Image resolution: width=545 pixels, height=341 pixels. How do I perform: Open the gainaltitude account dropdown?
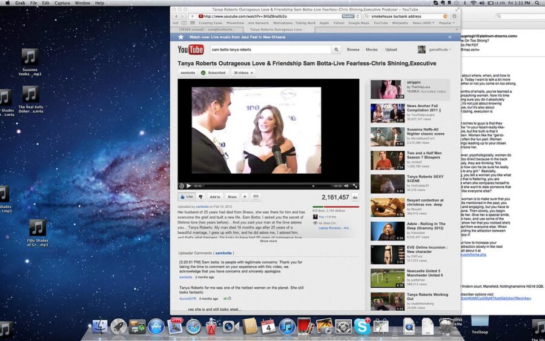pyautogui.click(x=440, y=50)
